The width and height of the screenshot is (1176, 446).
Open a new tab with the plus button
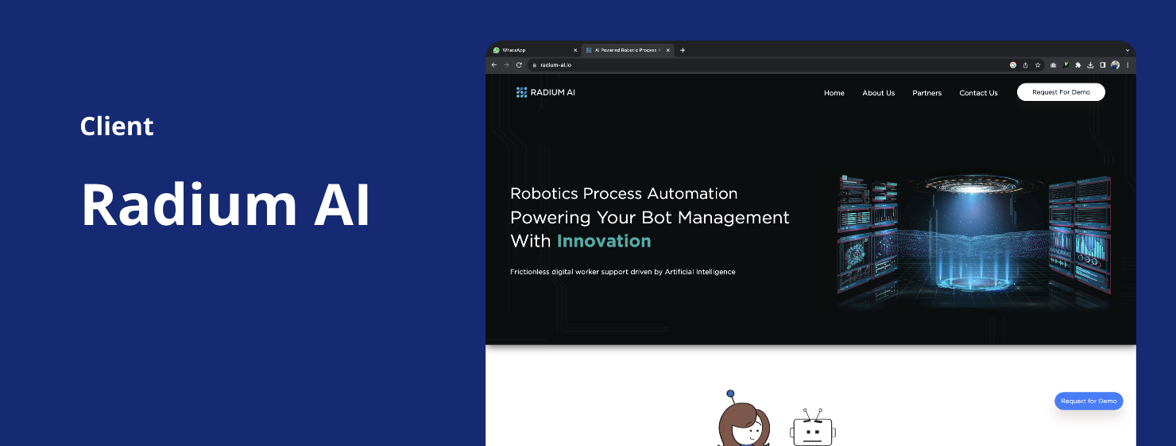(x=683, y=50)
